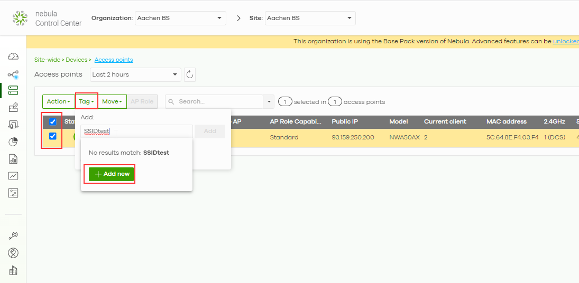Open the bar chart report document icon
Image resolution: width=579 pixels, height=283 pixels.
[13, 159]
